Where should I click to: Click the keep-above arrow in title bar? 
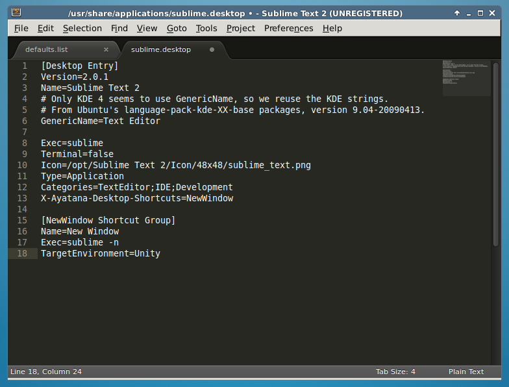[x=457, y=13]
